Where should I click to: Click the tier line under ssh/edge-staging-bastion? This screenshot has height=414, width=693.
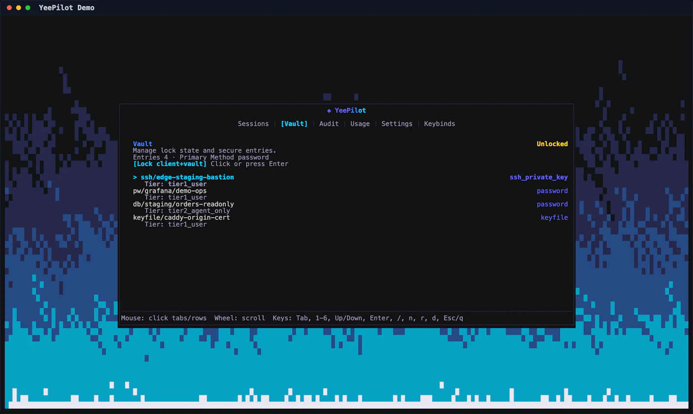[x=175, y=184]
